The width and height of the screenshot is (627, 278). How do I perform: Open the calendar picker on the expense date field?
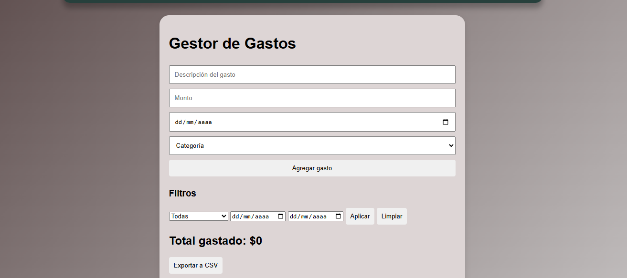click(x=446, y=122)
